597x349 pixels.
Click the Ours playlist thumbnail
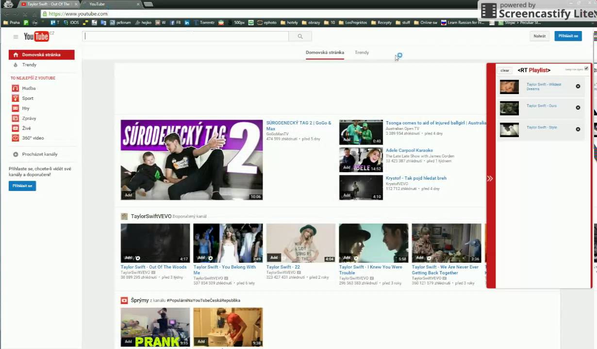[509, 108]
